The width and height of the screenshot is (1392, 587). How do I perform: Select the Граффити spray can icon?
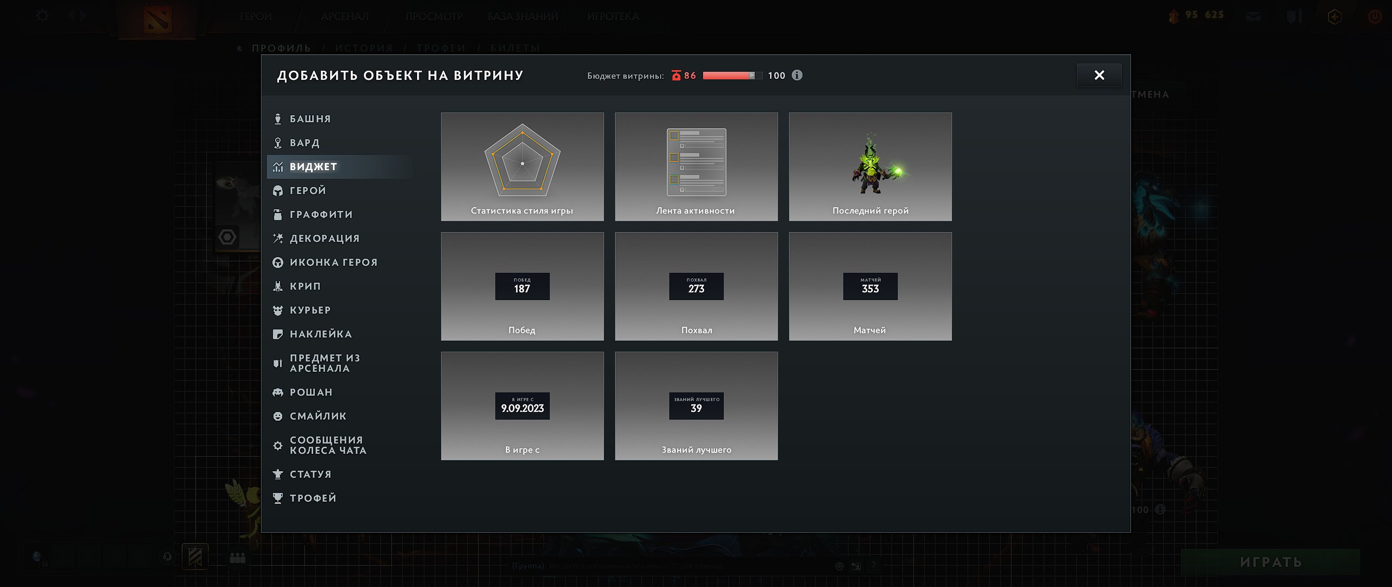point(278,215)
